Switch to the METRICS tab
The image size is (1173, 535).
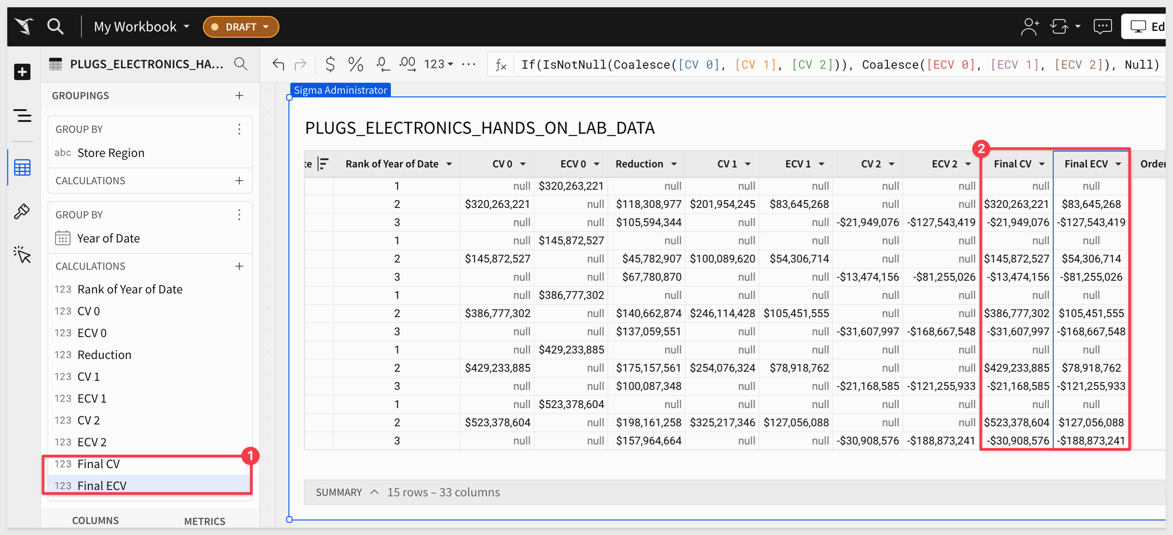[204, 521]
